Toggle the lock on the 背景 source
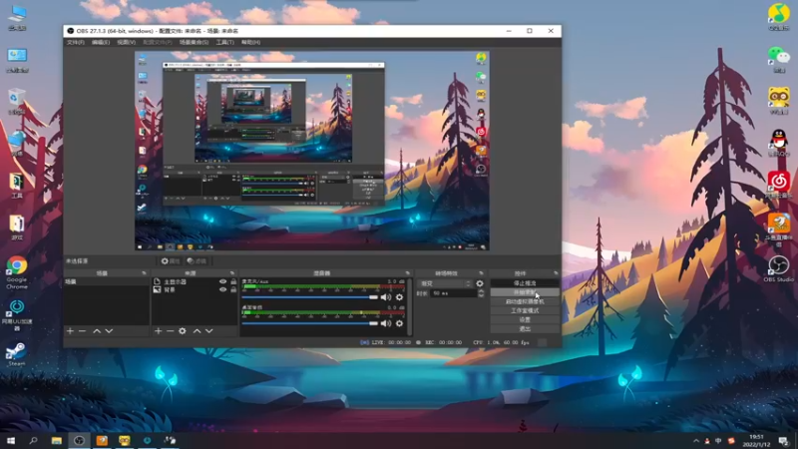The height and width of the screenshot is (449, 798). [233, 289]
